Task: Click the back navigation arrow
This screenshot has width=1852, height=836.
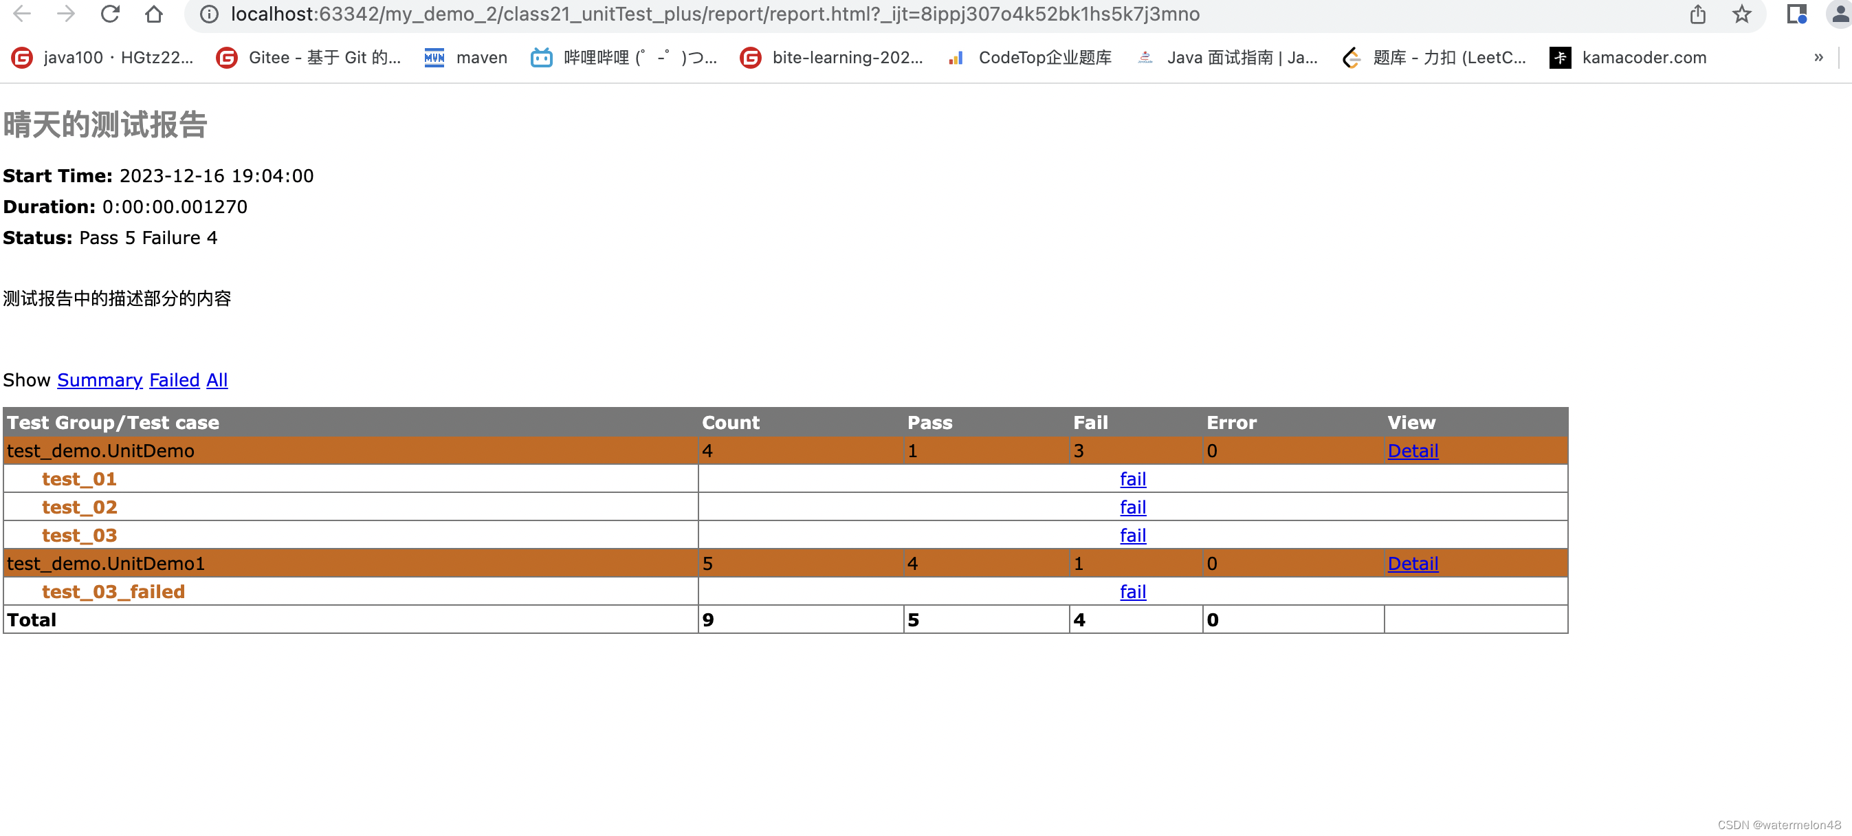Action: point(22,14)
